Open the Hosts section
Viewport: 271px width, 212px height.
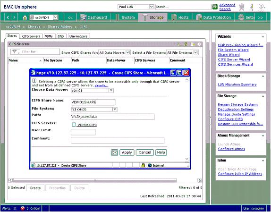180,17
